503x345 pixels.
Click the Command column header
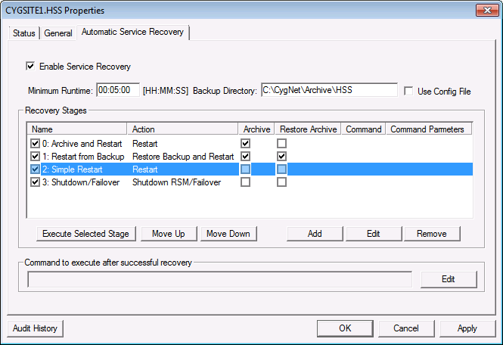coord(364,129)
